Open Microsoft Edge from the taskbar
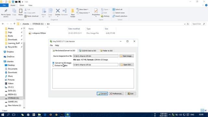Screen dimensions: 208x117 [45, 115]
